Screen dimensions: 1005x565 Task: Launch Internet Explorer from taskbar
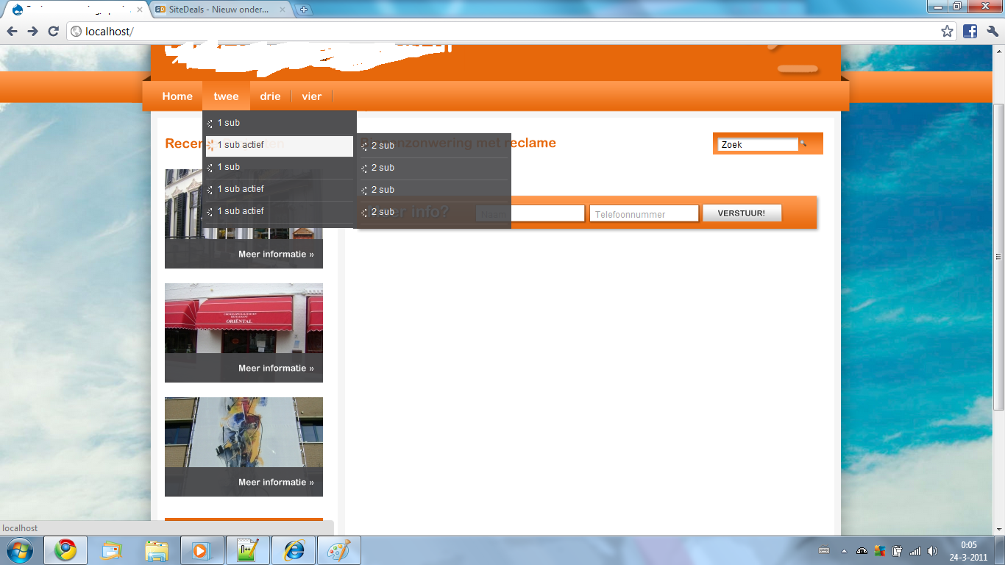click(294, 550)
